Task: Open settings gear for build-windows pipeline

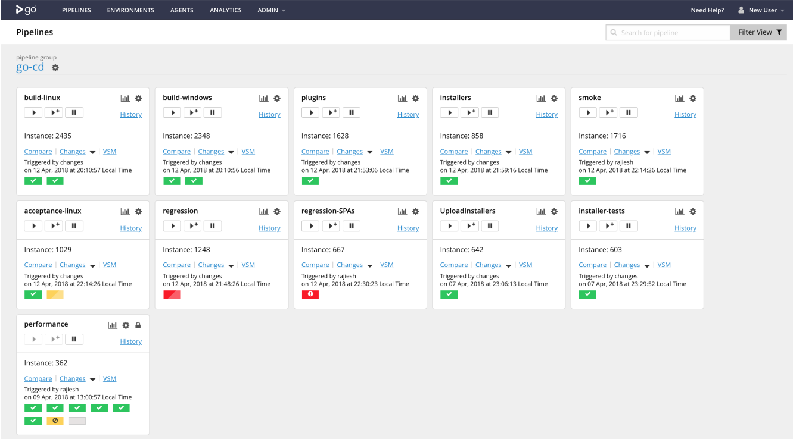Action: pos(277,98)
